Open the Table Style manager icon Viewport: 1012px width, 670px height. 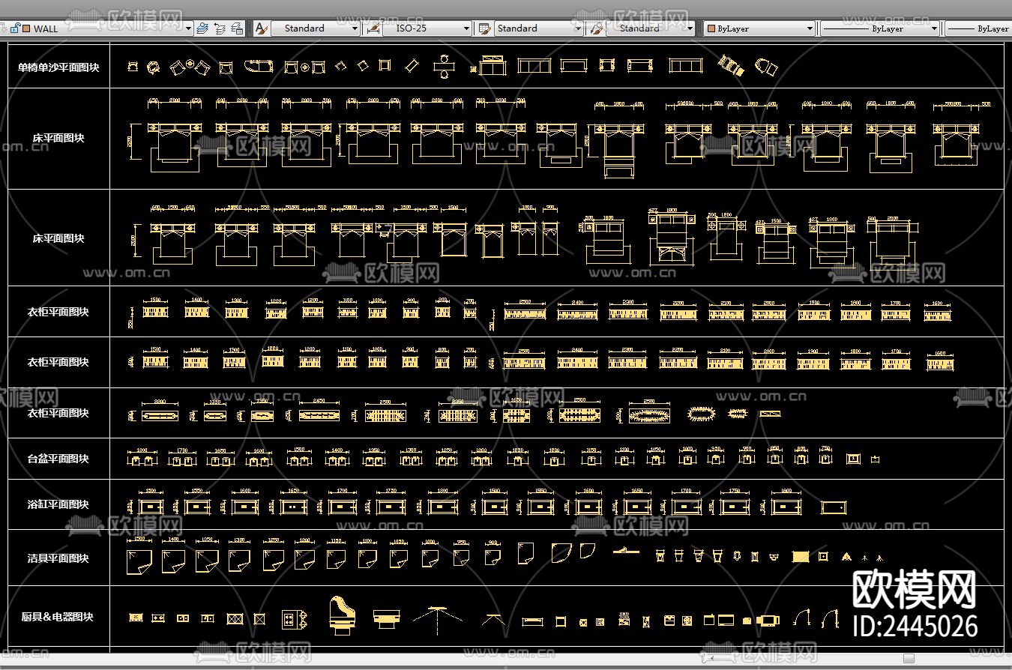coord(484,28)
